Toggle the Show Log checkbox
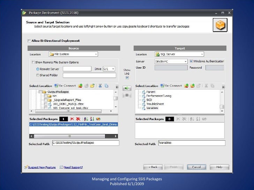The image size is (254, 190). (127, 78)
